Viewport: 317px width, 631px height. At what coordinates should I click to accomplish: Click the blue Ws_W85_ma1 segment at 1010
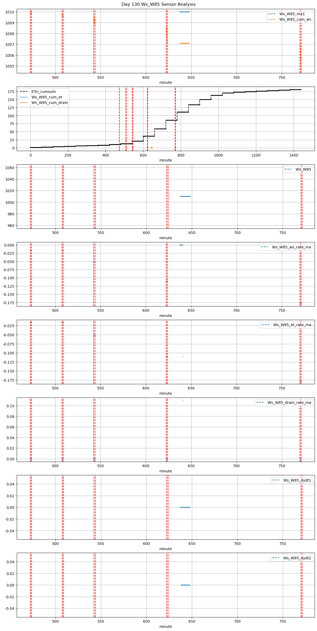coord(185,12)
